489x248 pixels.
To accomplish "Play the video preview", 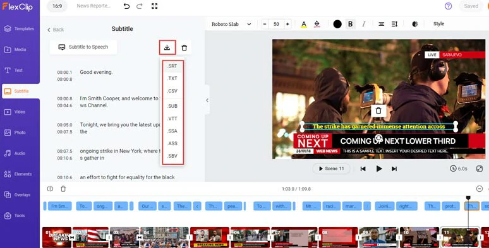I will point(379,168).
